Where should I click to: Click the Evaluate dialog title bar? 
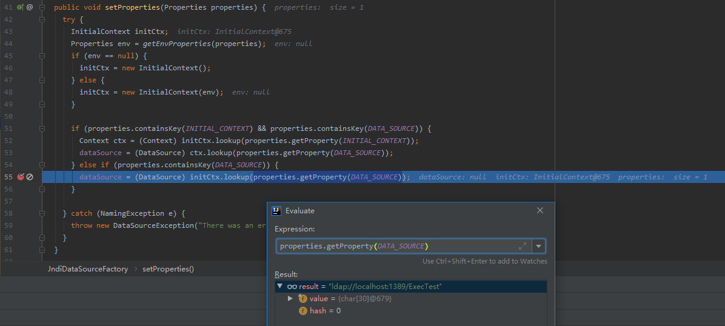point(410,210)
